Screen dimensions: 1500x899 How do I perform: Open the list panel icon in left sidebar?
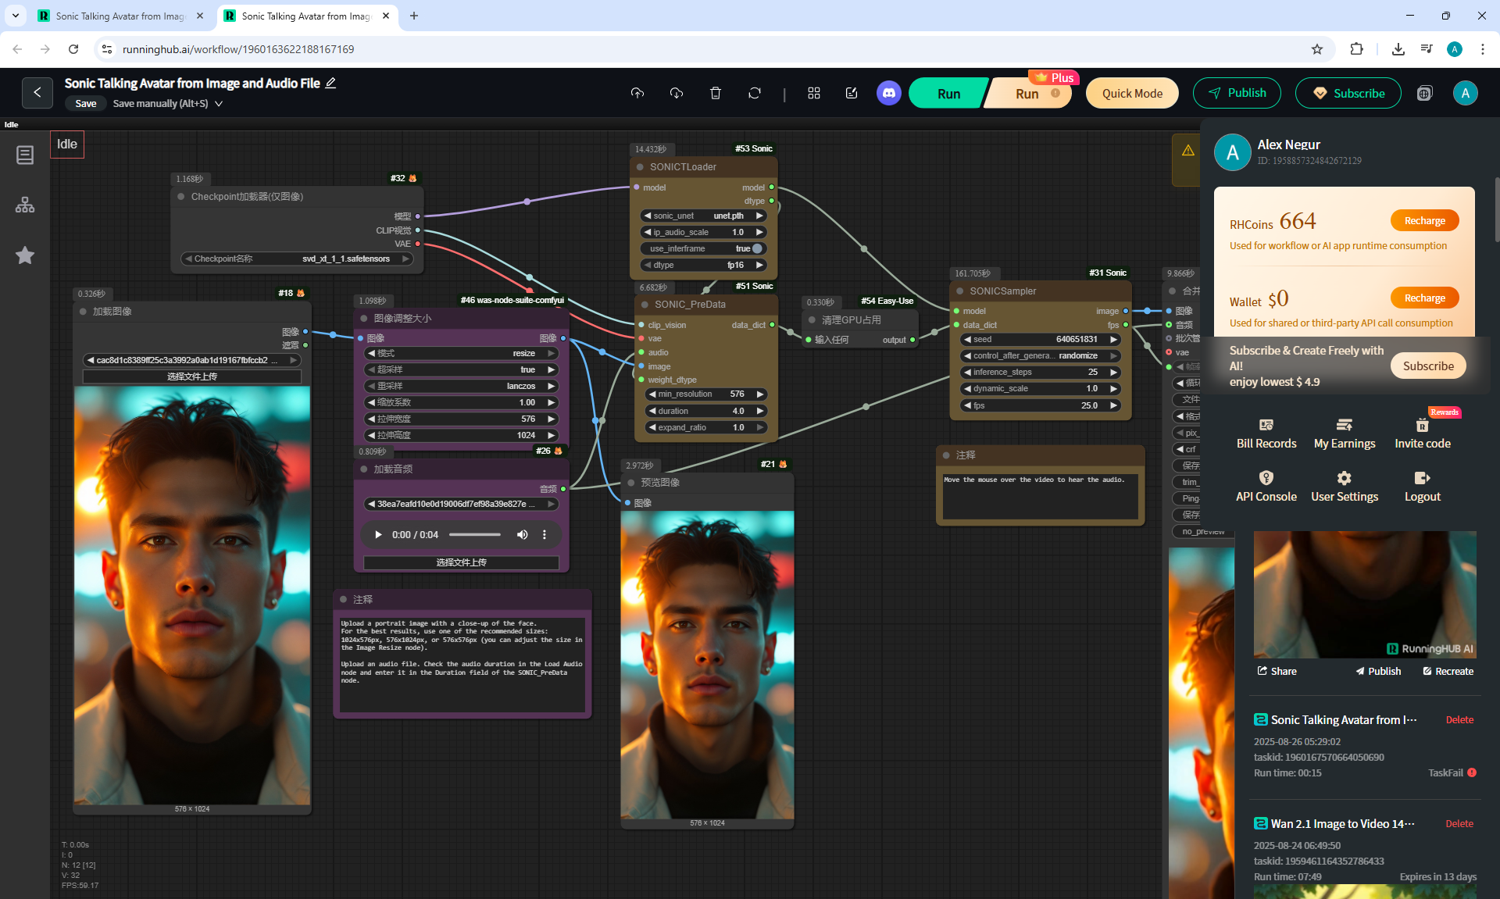(25, 155)
